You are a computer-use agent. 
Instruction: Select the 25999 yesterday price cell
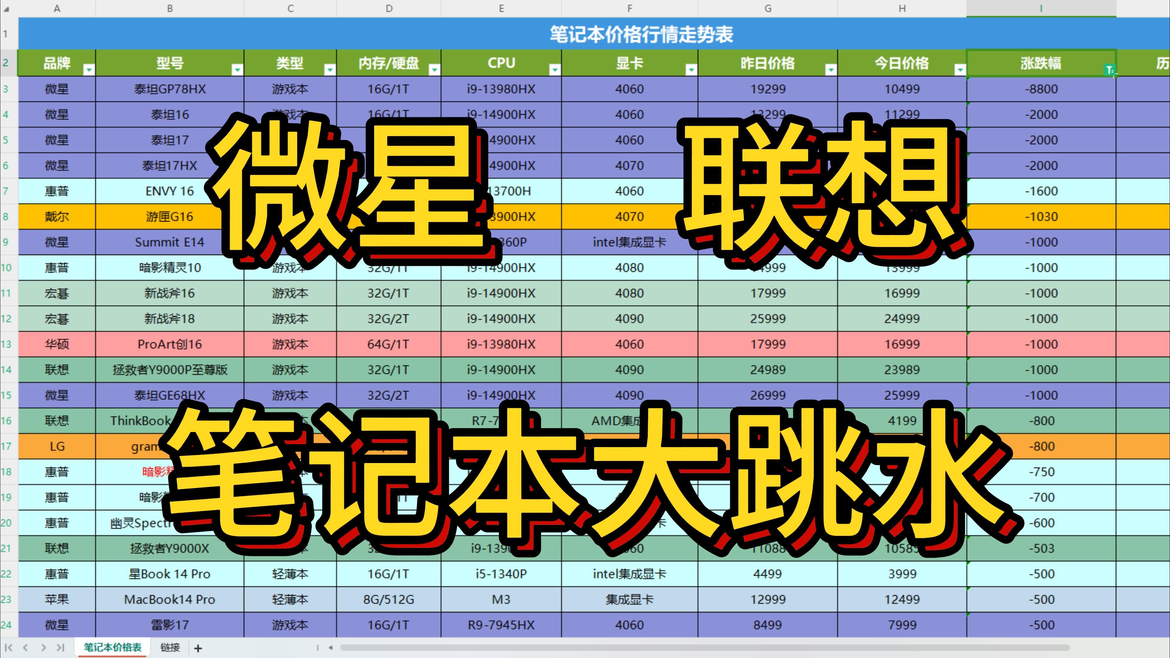[x=768, y=318]
